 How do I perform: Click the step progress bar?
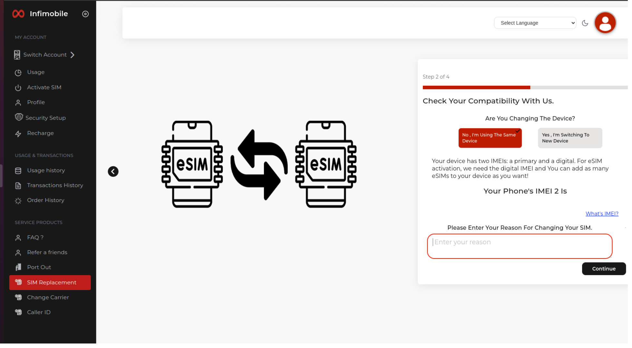click(x=525, y=88)
